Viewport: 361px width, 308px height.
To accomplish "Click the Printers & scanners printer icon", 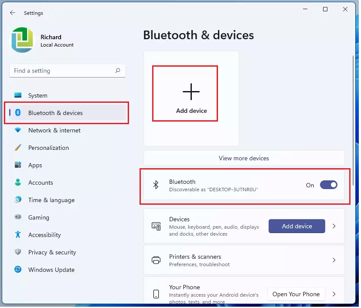I will (x=157, y=261).
